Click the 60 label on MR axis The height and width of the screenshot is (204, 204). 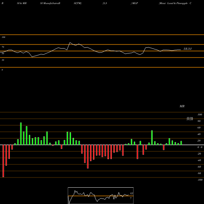click(x=199, y=128)
